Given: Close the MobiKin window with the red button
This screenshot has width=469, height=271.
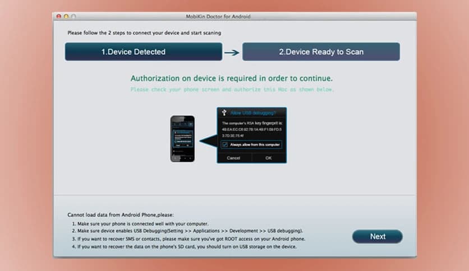Looking at the screenshot, I should pos(58,16).
